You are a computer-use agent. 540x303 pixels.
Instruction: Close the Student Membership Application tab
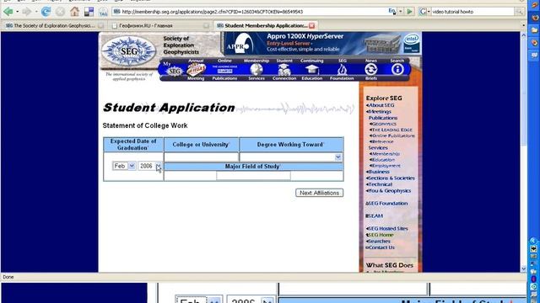click(x=311, y=25)
